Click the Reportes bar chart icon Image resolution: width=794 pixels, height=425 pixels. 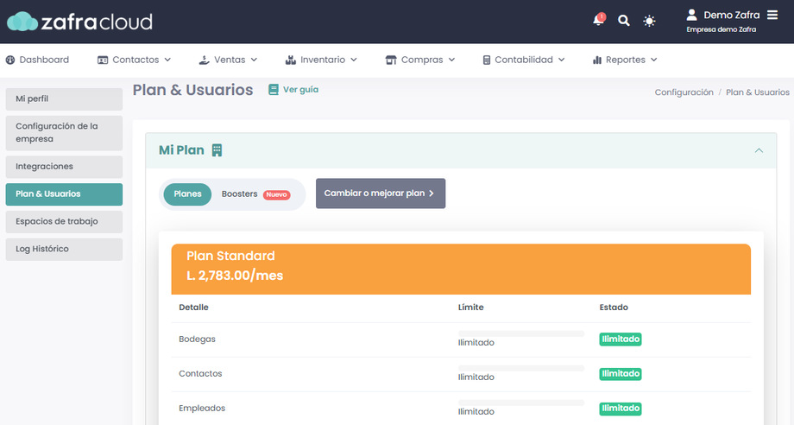[597, 60]
